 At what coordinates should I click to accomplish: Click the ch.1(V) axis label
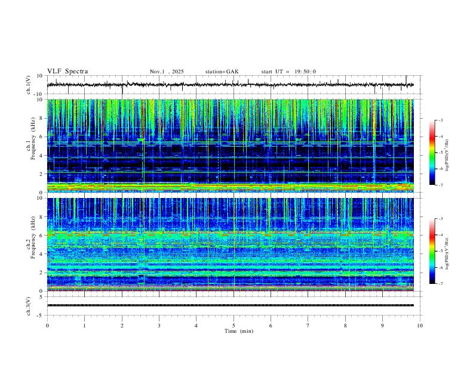(29, 85)
